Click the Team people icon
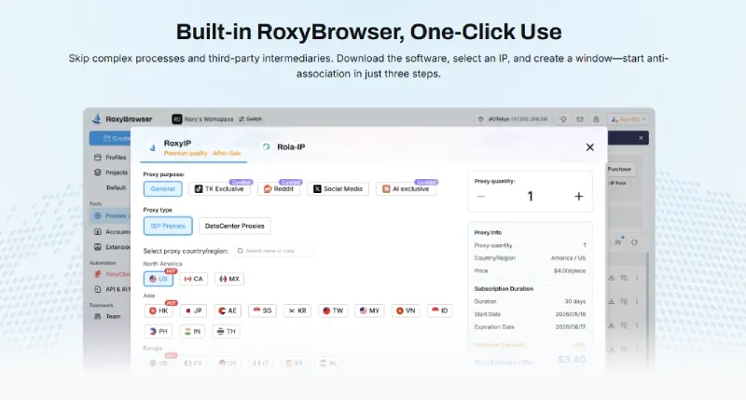This screenshot has height=400, width=746. pos(98,316)
